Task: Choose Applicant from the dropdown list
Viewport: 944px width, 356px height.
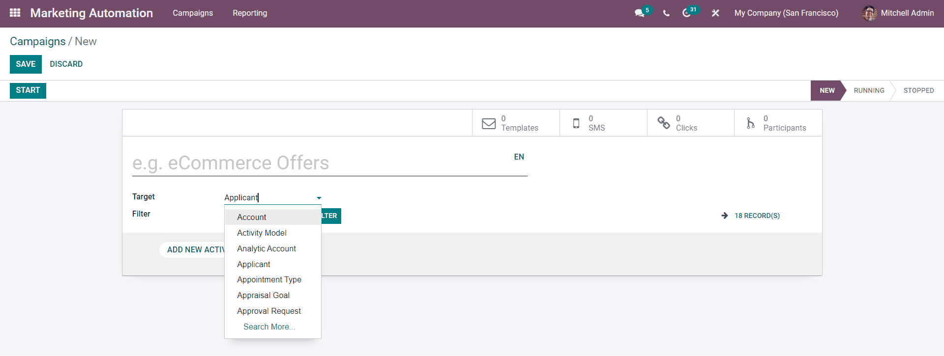Action: [273, 264]
